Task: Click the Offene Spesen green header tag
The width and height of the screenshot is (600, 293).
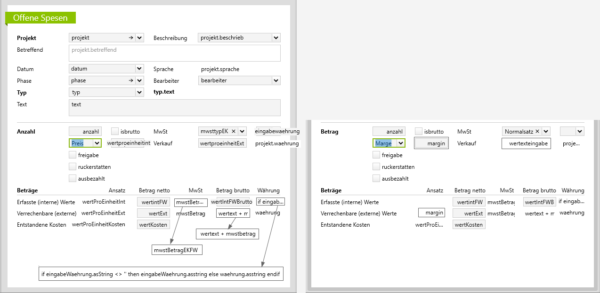Action: tap(41, 18)
